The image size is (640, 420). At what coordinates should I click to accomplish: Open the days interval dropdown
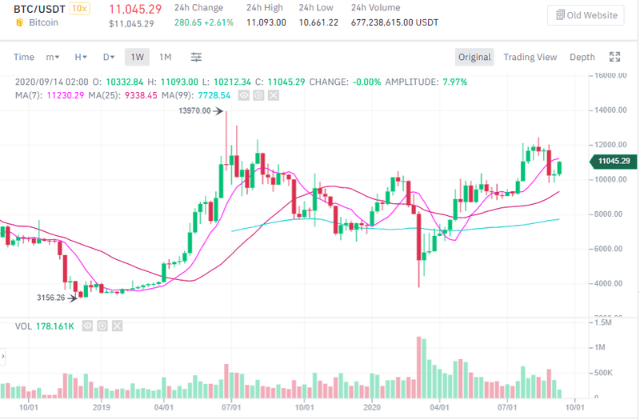[x=109, y=57]
